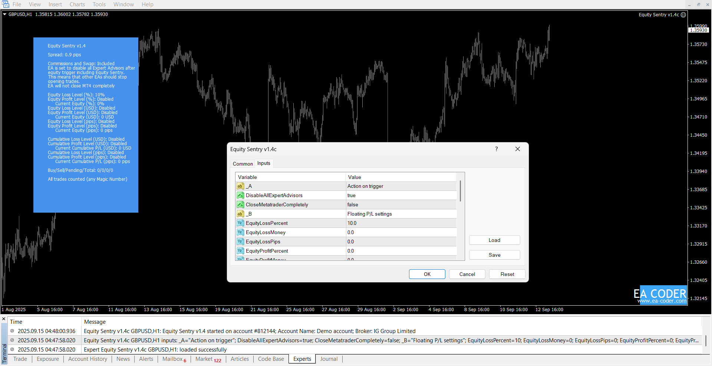This screenshot has width=712, height=366.
Task: Click the Load button to load a preset
Action: pyautogui.click(x=494, y=240)
